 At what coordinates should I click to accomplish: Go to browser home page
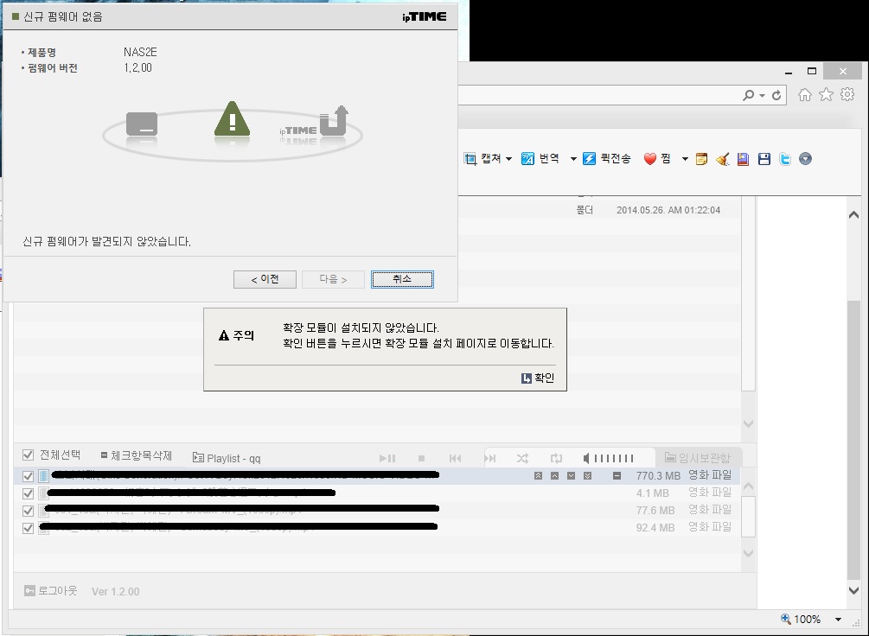[x=805, y=95]
